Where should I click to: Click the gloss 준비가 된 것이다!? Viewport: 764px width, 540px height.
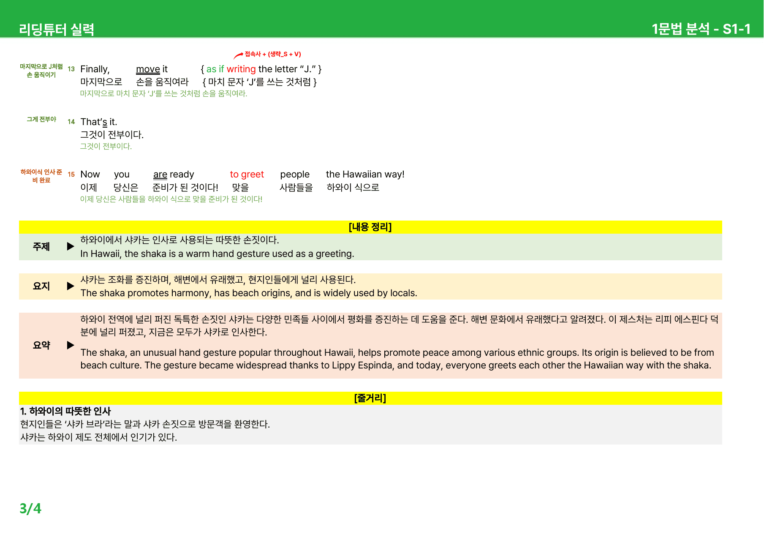tap(185, 187)
